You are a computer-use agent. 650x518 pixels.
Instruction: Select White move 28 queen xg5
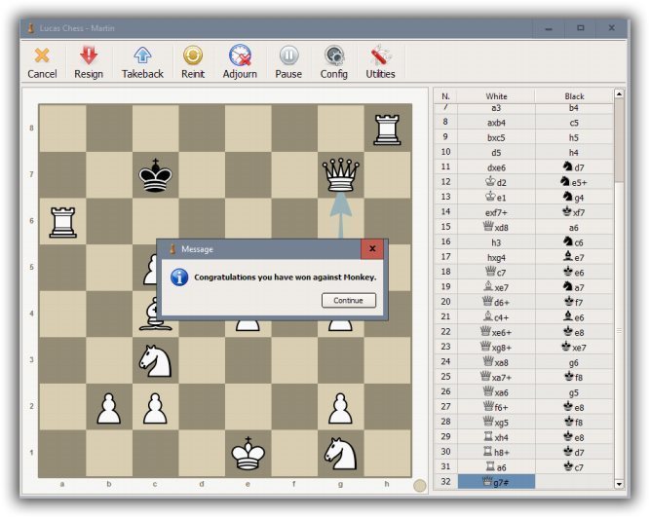(x=496, y=422)
